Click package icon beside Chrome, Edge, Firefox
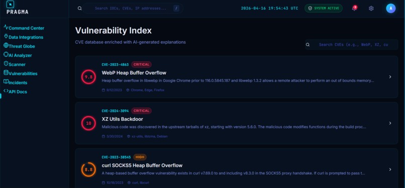Screen dimensions: 405x188 (128, 90)
